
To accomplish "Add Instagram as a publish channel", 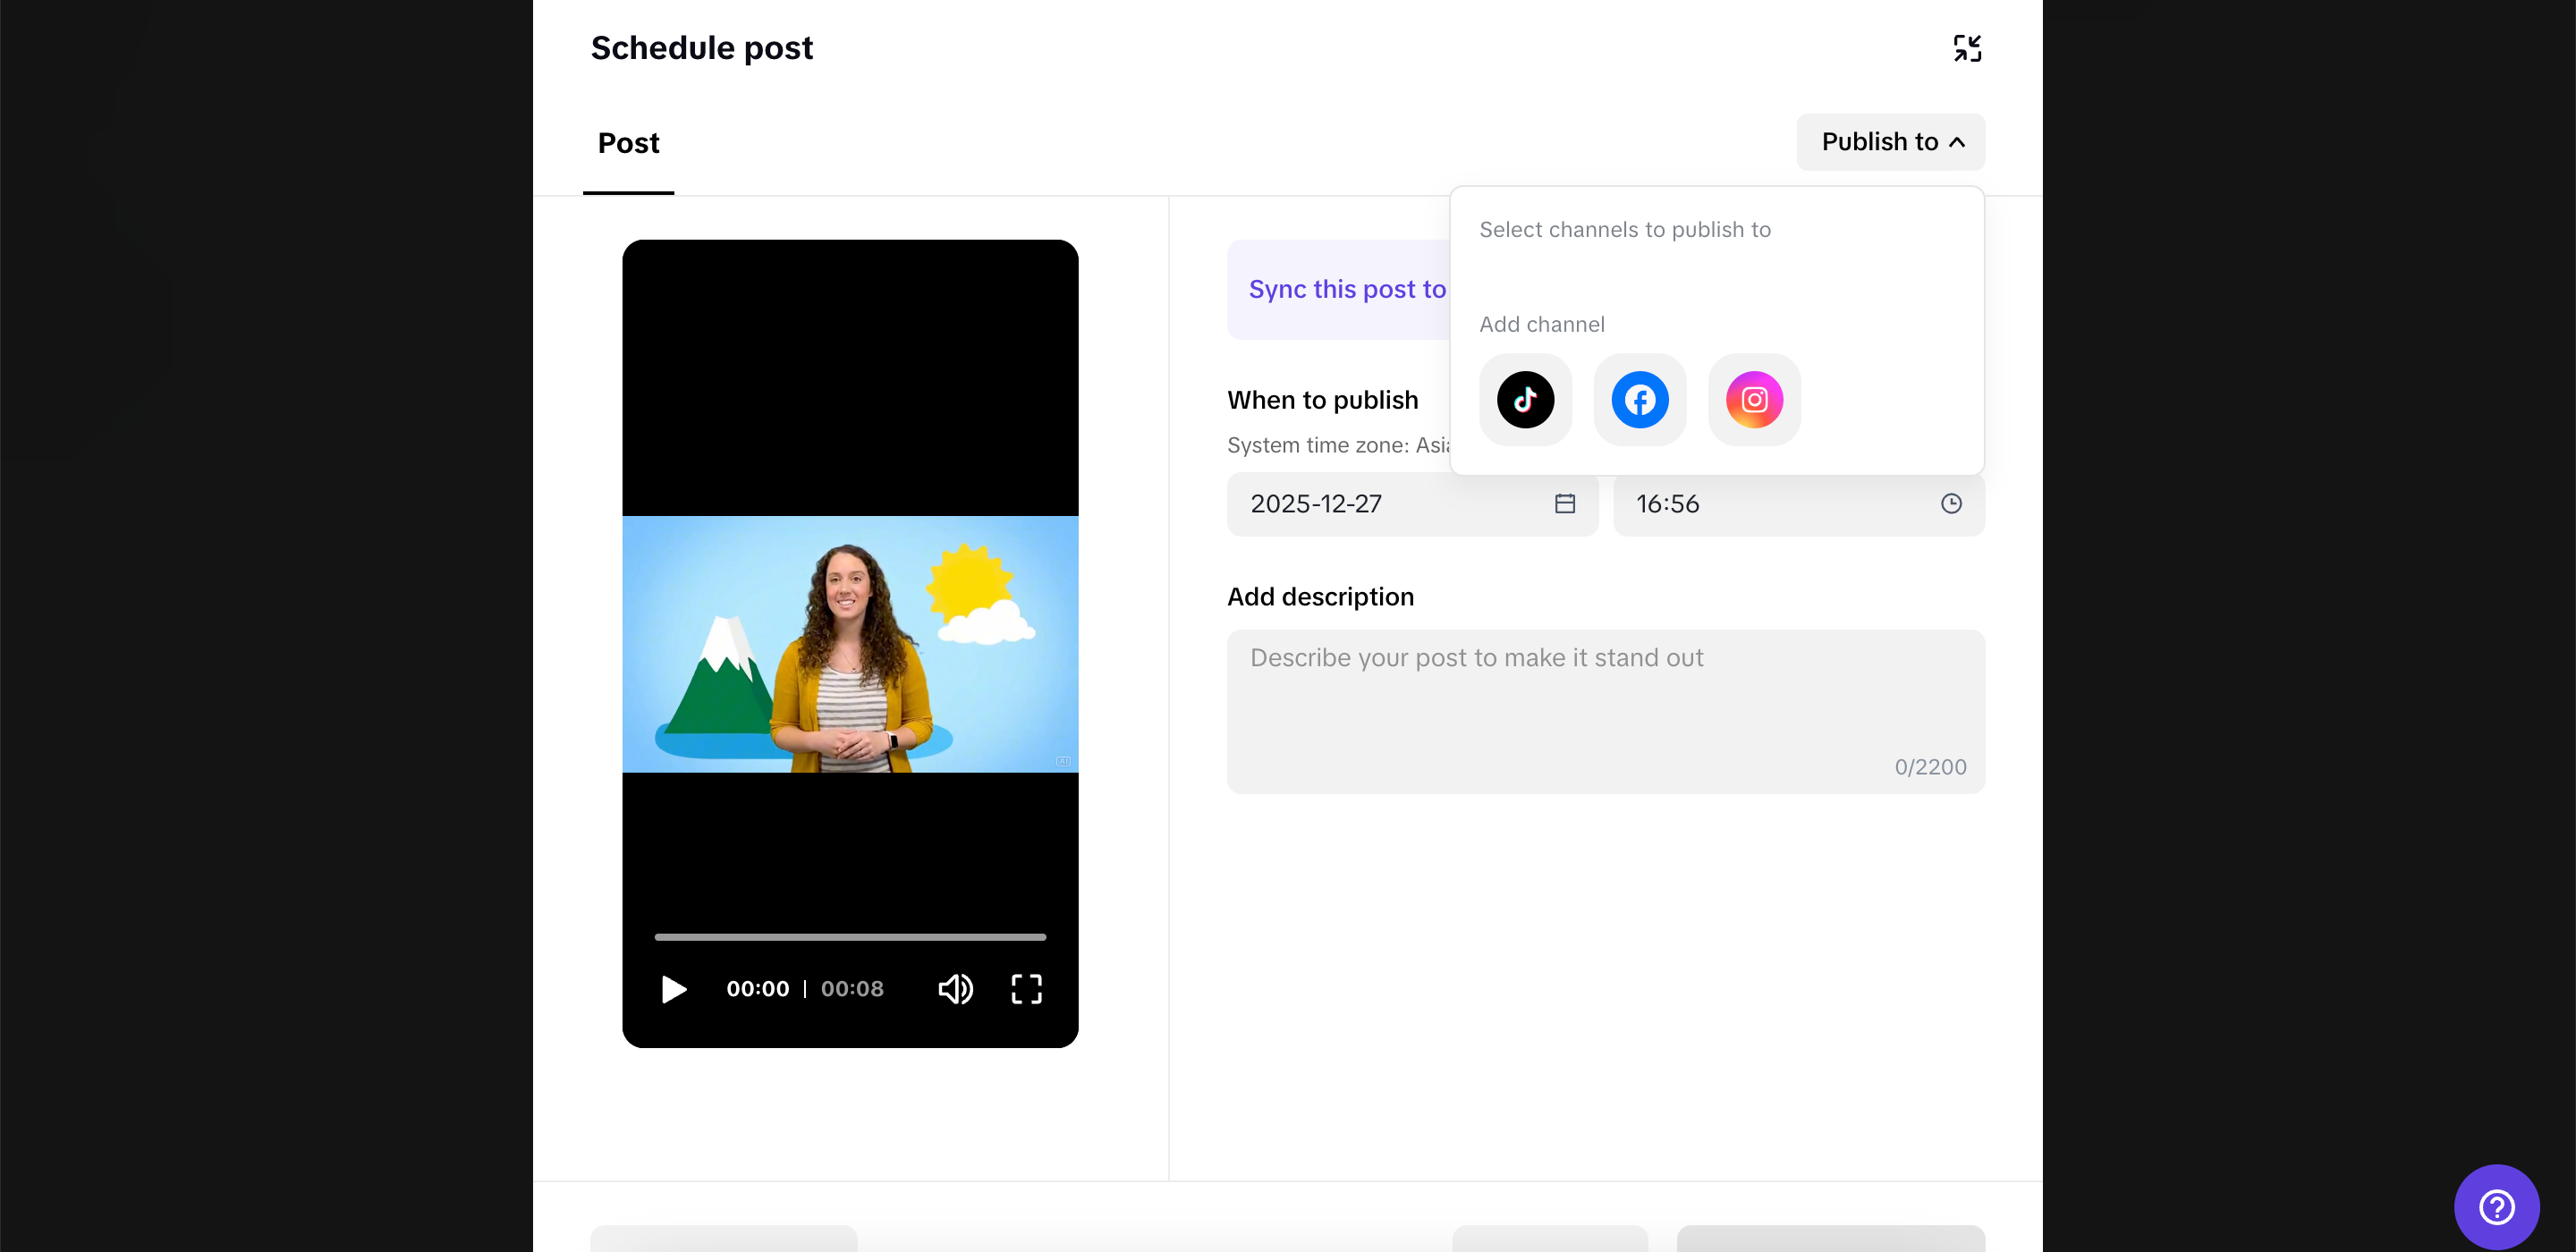I will click(x=1754, y=400).
